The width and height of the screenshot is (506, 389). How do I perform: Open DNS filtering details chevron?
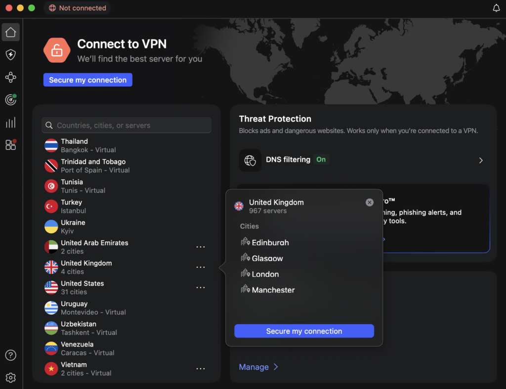coord(481,161)
